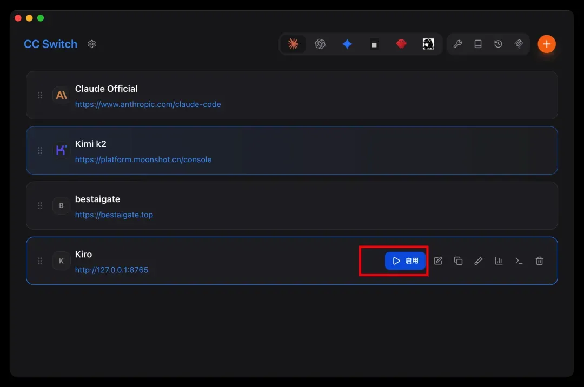
Task: Switch to the OpenAI Codex tab icon
Action: point(320,44)
